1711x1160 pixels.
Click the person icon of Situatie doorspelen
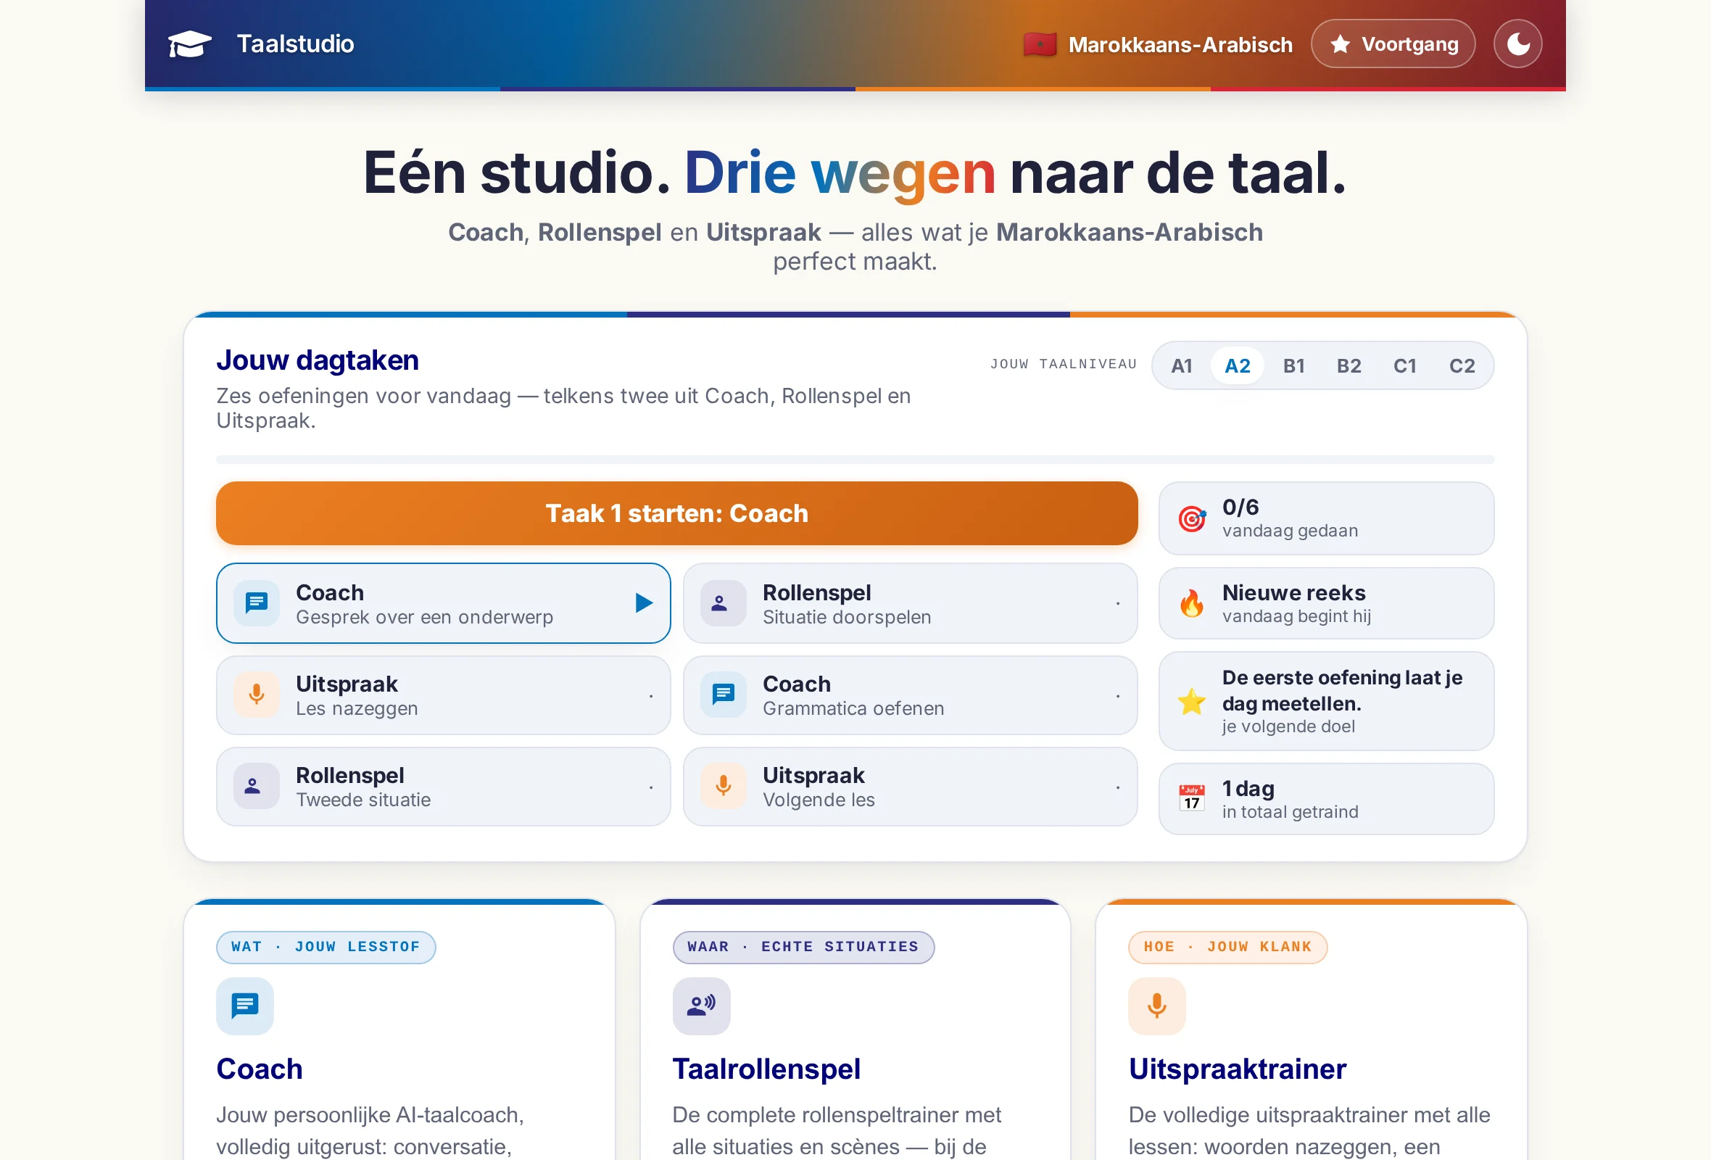pos(722,603)
